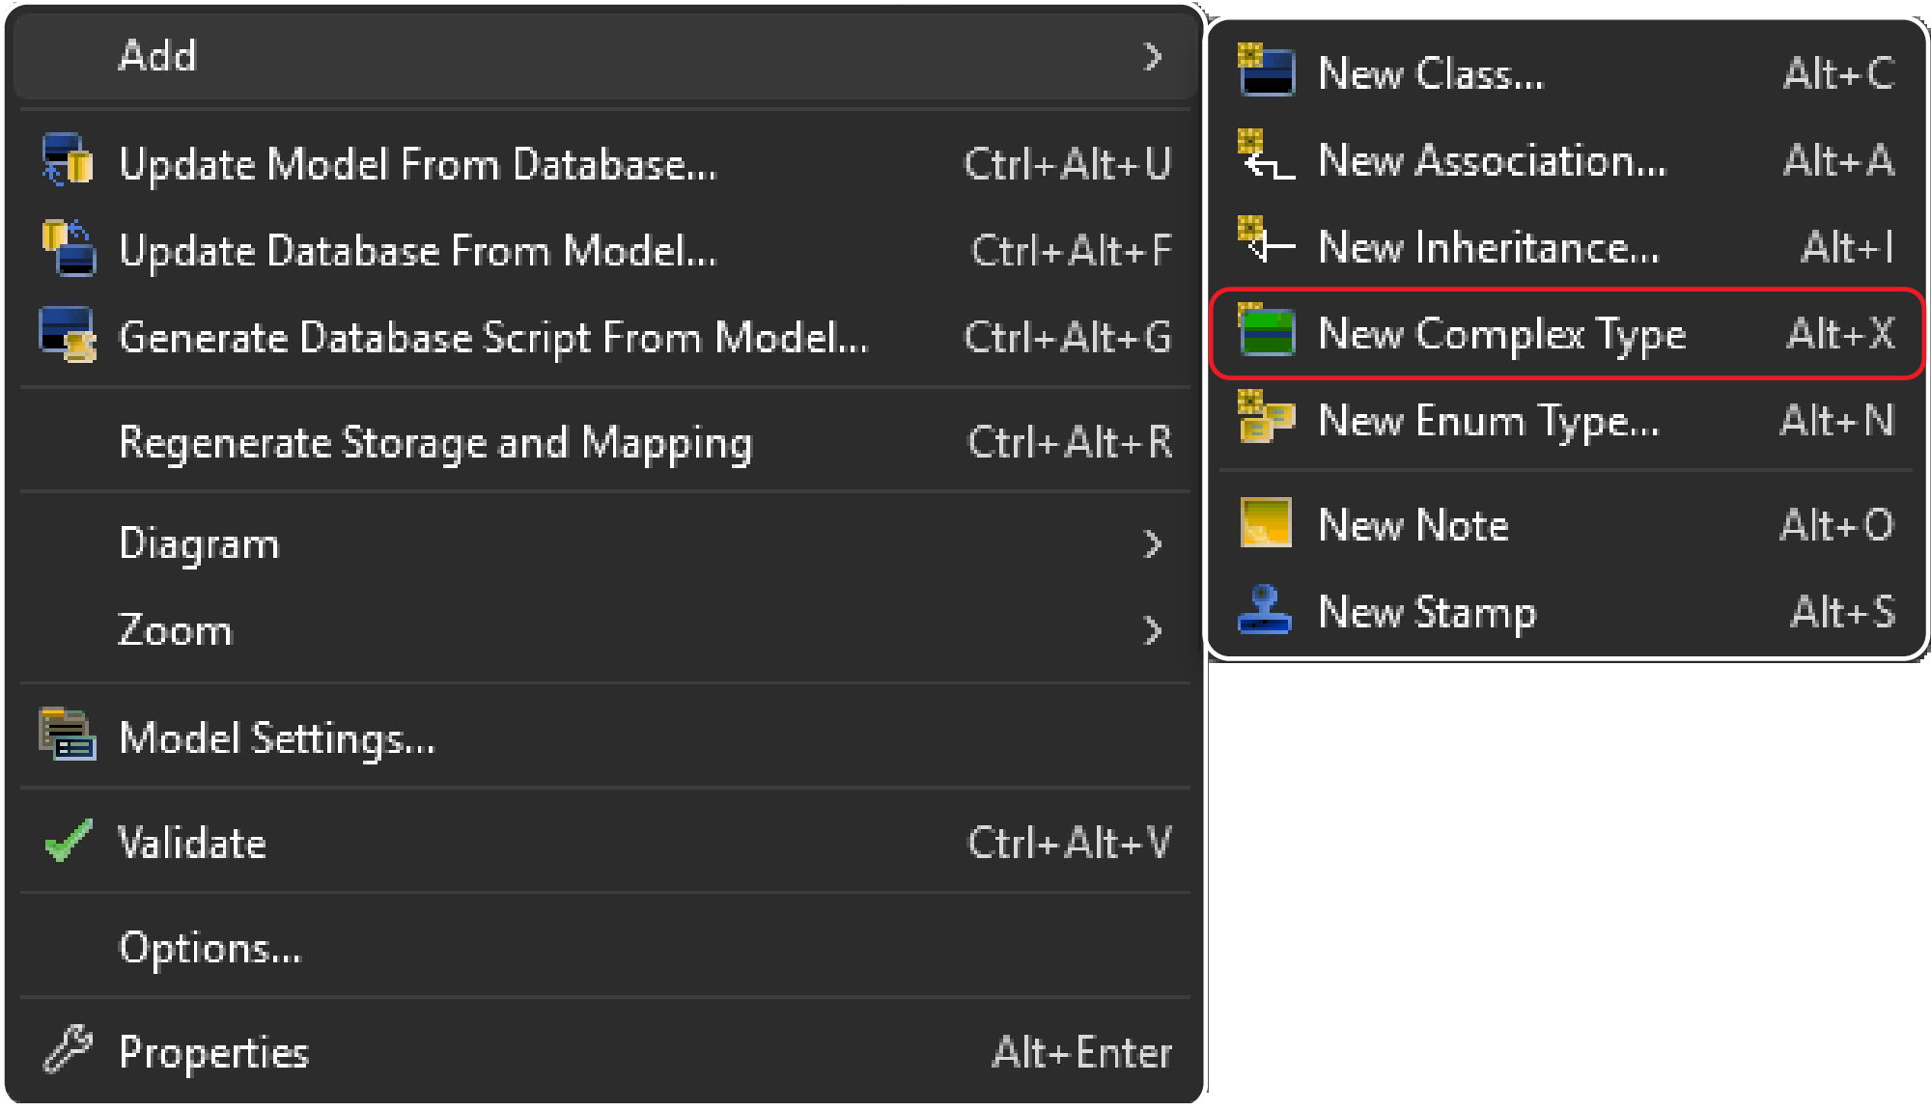
Task: Click the Generate Database Script icon
Action: [x=68, y=337]
